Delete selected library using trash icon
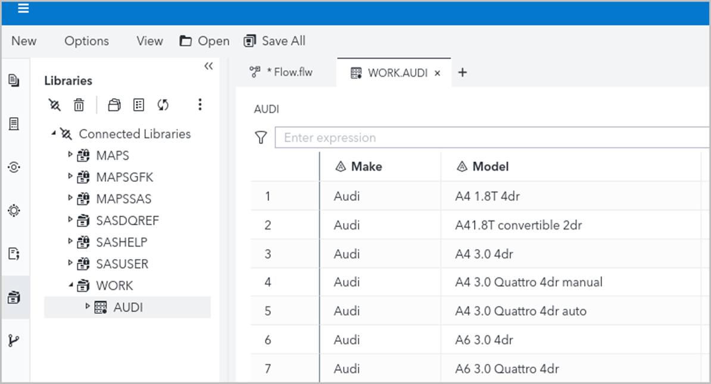 pos(78,105)
